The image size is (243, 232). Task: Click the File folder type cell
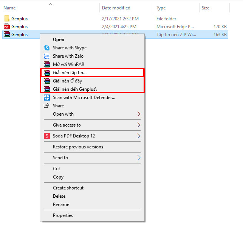point(166,19)
